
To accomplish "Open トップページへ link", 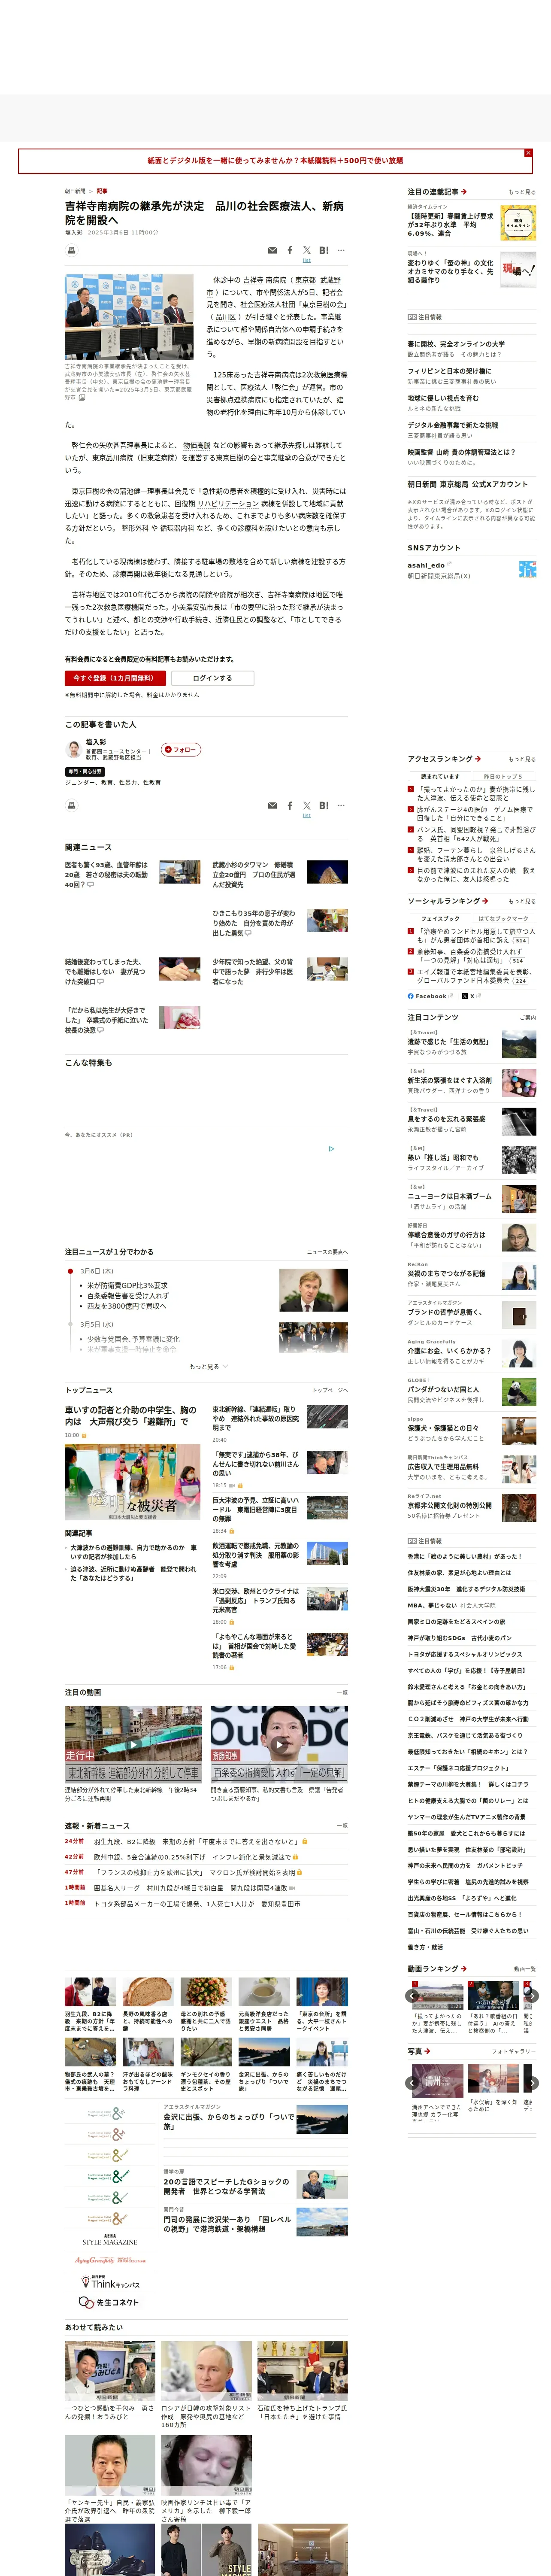I will coord(330,1390).
